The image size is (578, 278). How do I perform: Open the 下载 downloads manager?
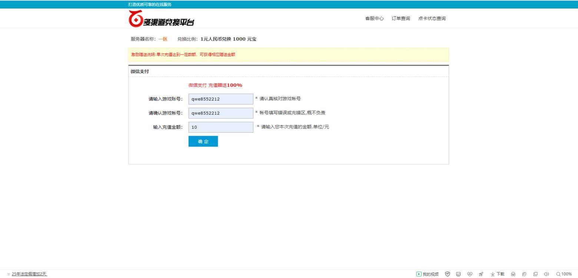click(498, 274)
